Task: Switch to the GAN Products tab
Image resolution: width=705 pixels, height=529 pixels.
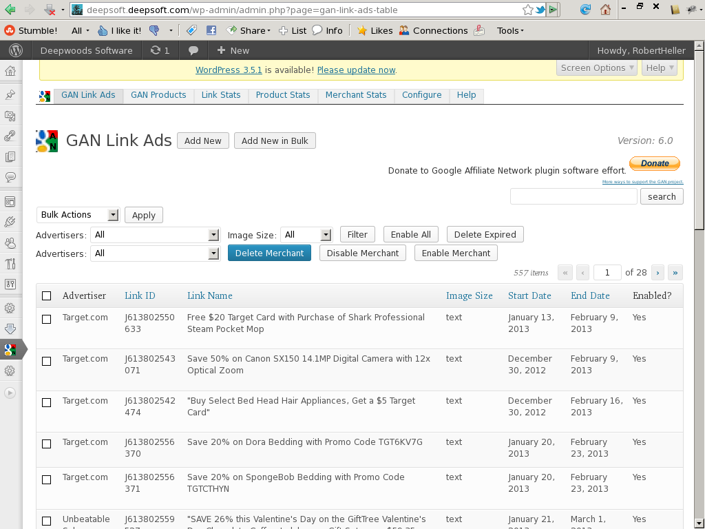Action: click(158, 95)
